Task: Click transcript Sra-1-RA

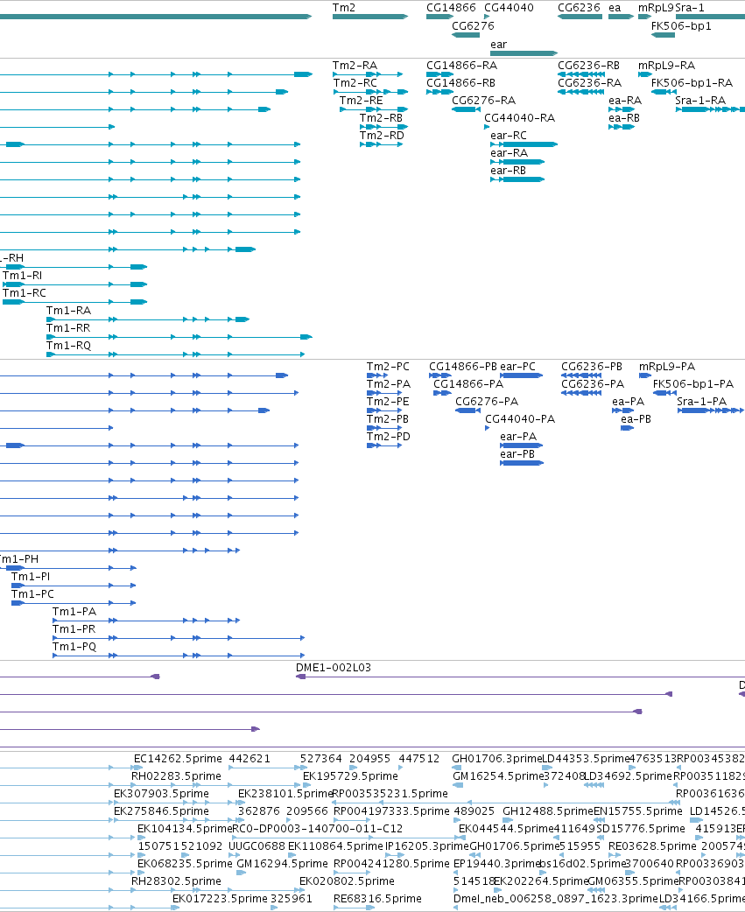Action: point(700,101)
